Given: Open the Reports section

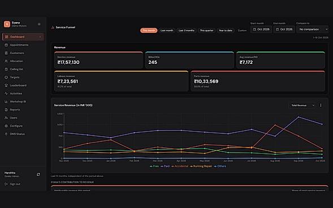Looking at the screenshot, I should (23, 110).
